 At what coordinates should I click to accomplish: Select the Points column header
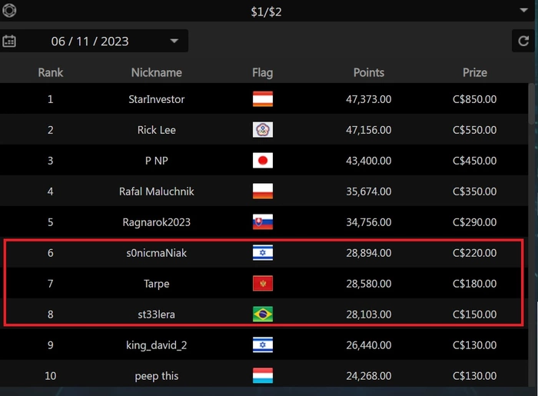[369, 72]
